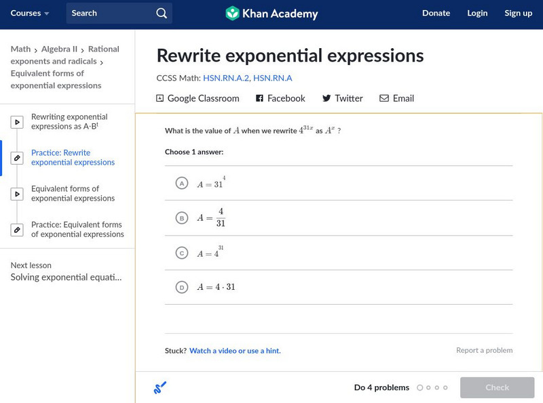Share on Twitter bird icon
The image size is (543, 403).
coord(326,98)
